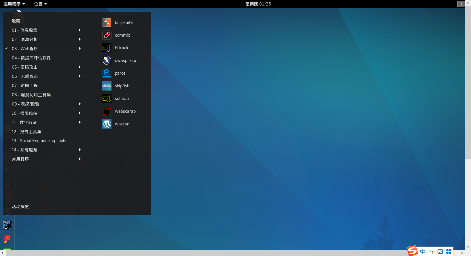Select the 收藏 favorites category

coord(16,21)
